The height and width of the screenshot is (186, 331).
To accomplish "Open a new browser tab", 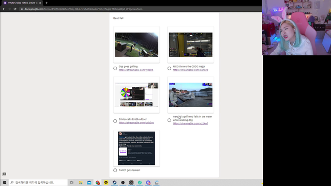I will [47, 3].
